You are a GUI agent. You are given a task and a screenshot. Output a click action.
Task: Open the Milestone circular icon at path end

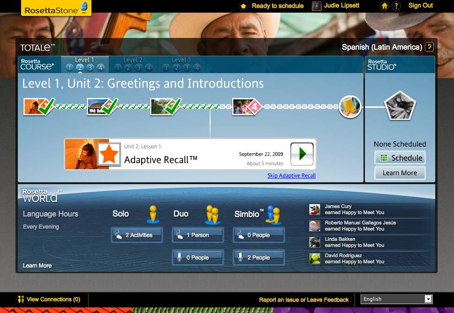[350, 107]
